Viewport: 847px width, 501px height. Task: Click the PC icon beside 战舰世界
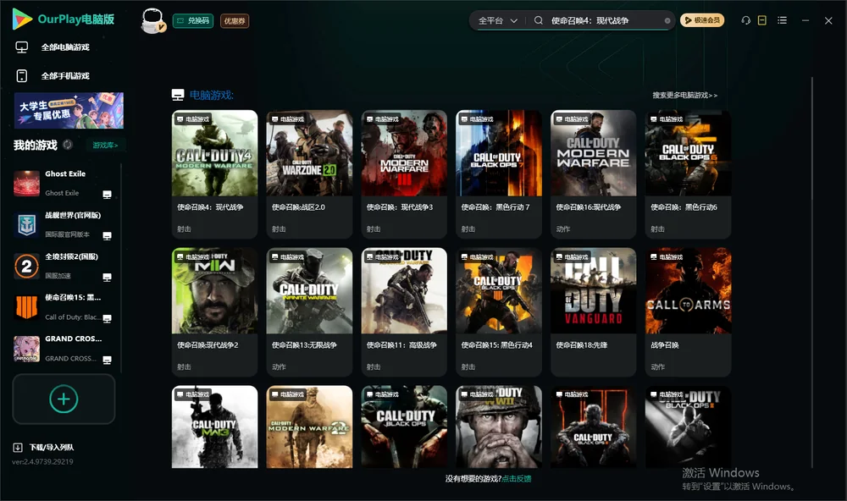click(107, 236)
